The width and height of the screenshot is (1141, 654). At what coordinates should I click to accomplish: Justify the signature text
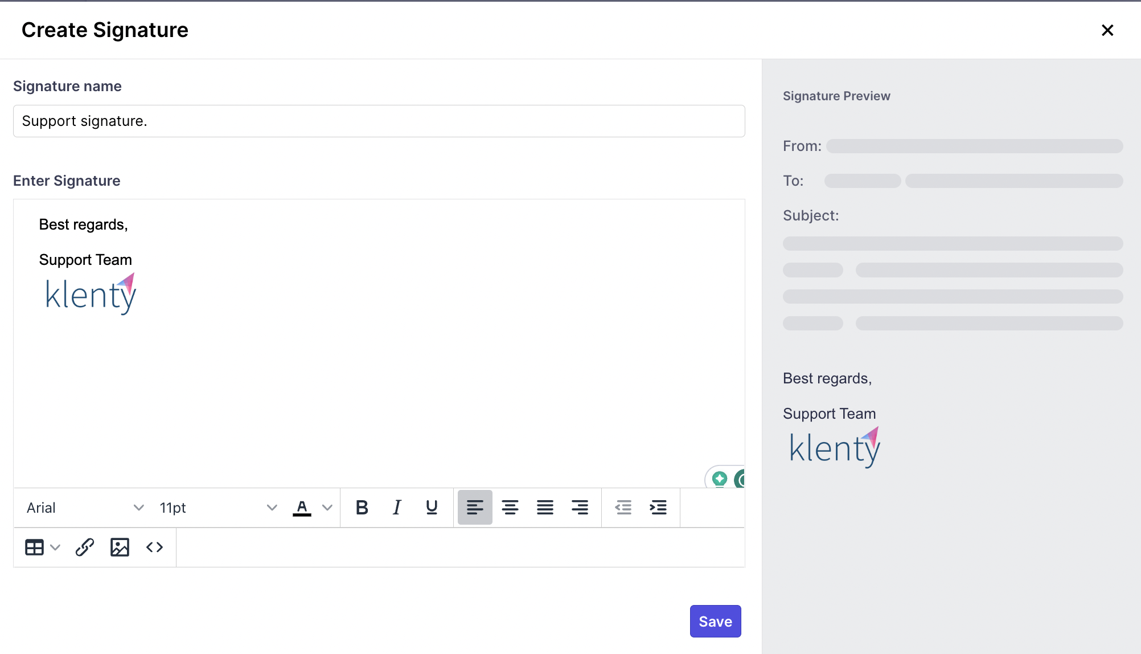pos(545,507)
